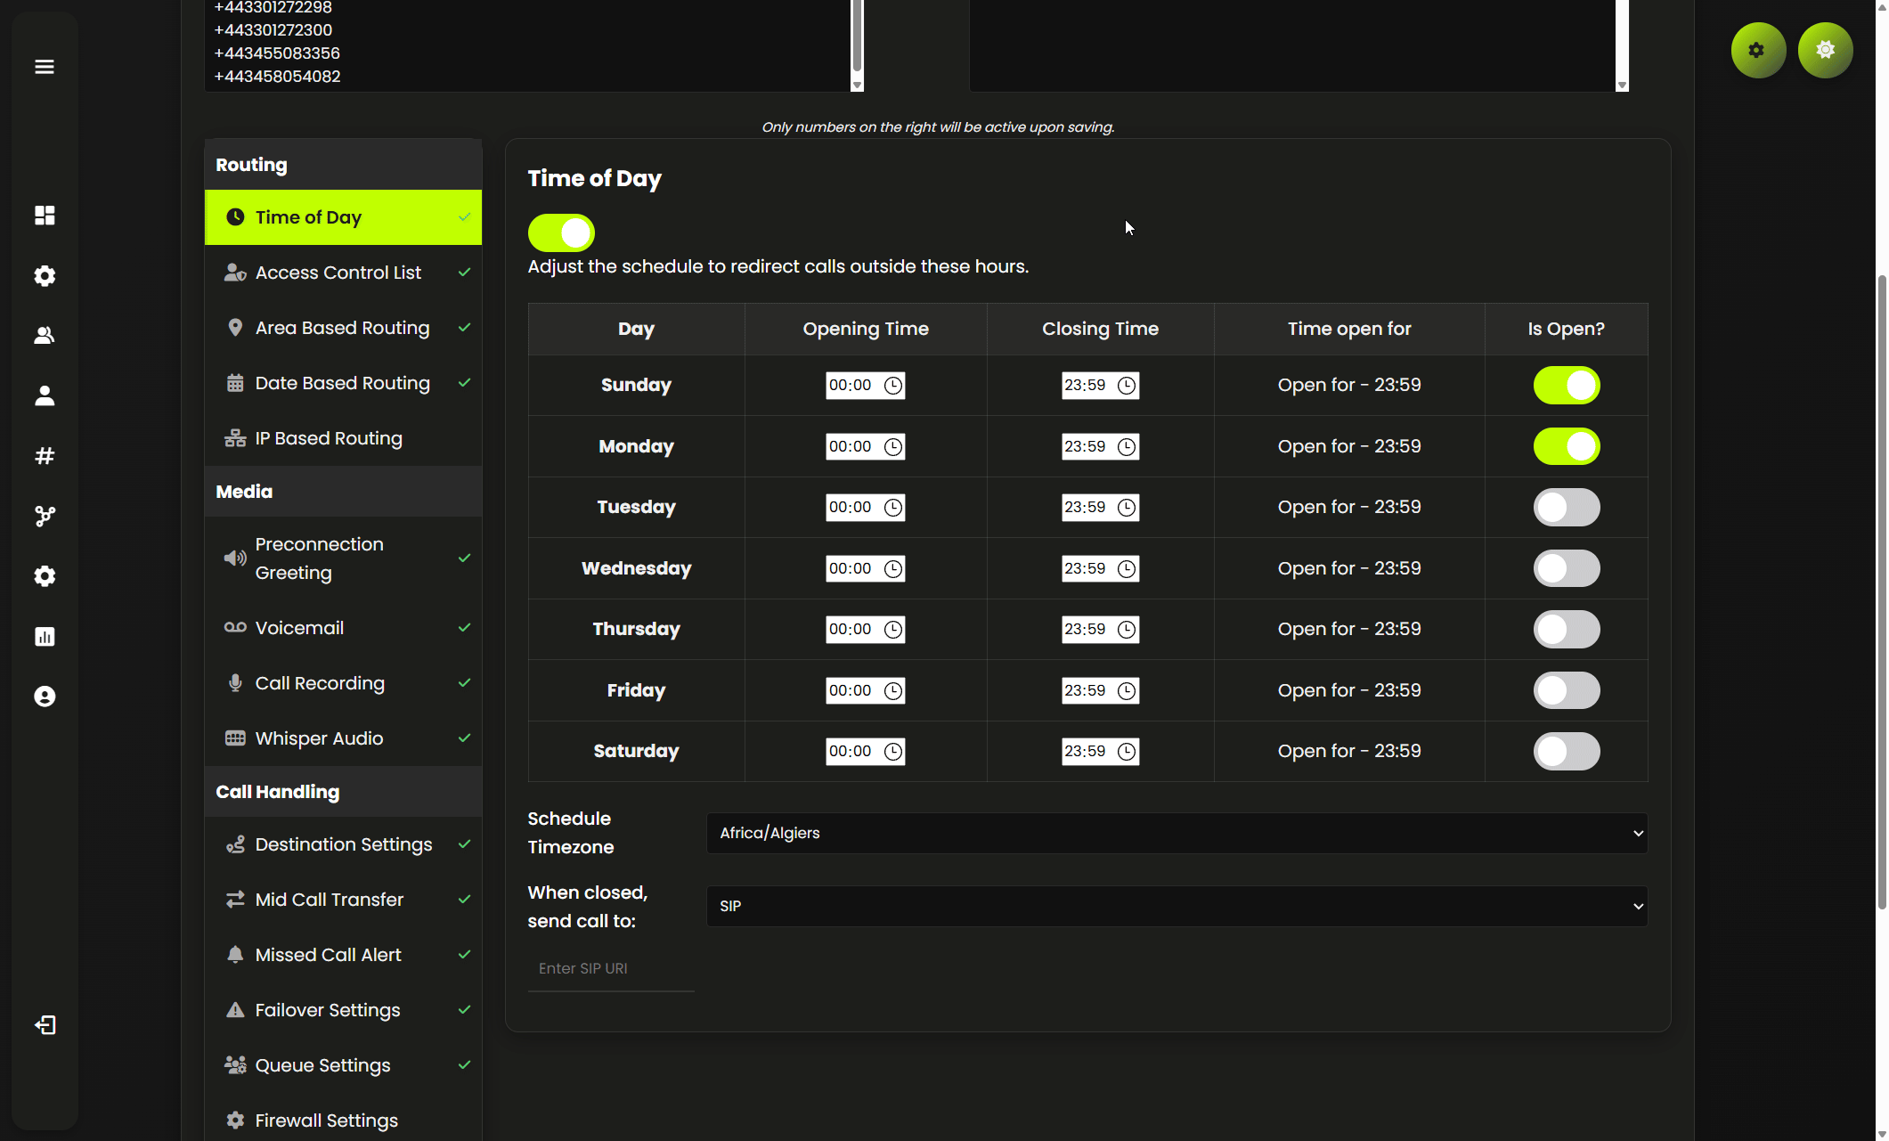The height and width of the screenshot is (1141, 1889).
Task: Open IP Based Routing settings
Action: click(x=343, y=438)
